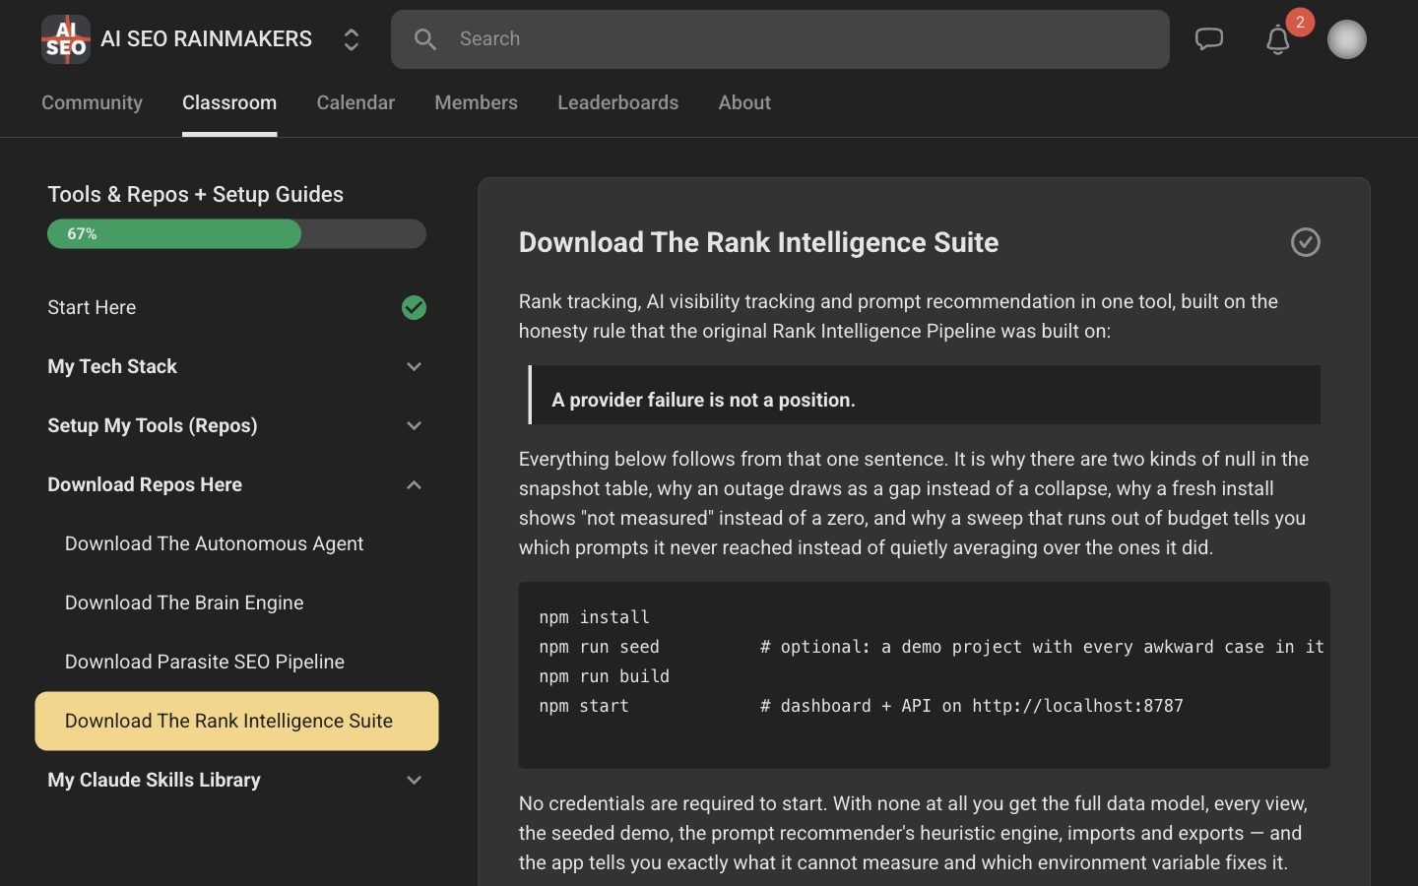Click the quote 'A provider failure is not a position.'
This screenshot has height=886, width=1418.
pos(703,400)
